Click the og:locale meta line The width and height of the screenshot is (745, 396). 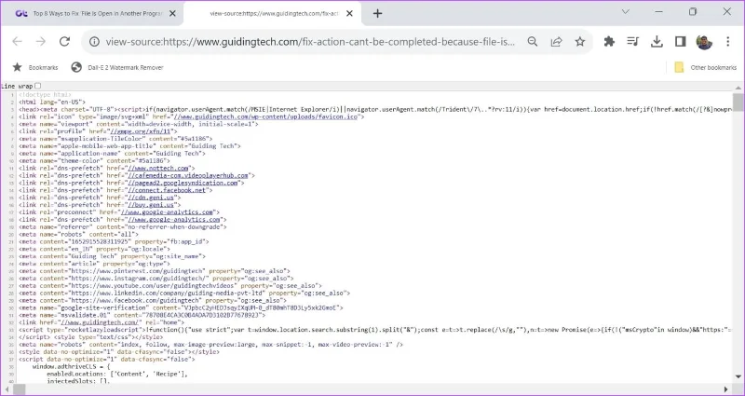click(94, 249)
